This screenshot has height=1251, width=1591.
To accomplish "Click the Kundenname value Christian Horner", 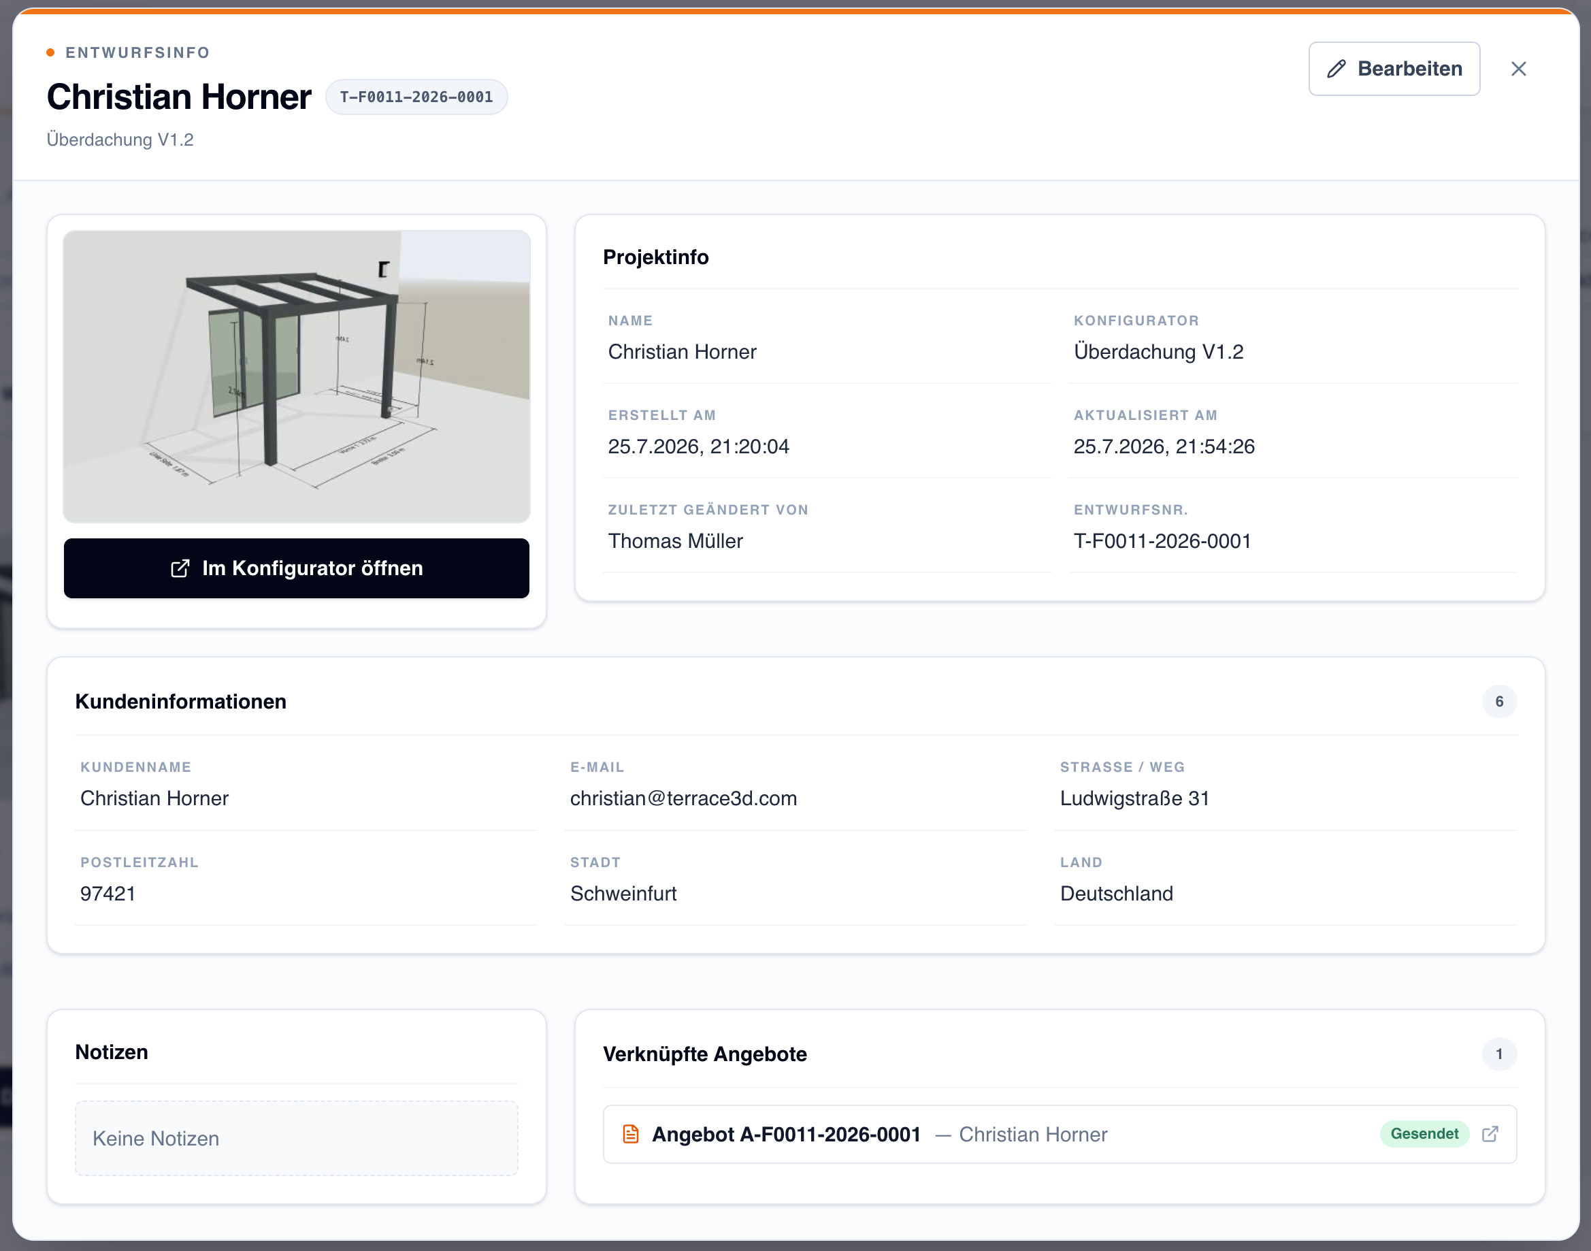I will [154, 798].
